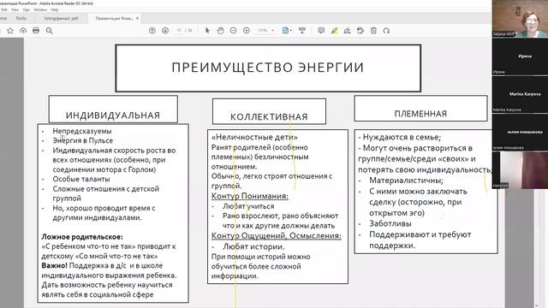Click the text 'Заботливы'
Screen dimensions: 548x308
pyautogui.click(x=390, y=223)
